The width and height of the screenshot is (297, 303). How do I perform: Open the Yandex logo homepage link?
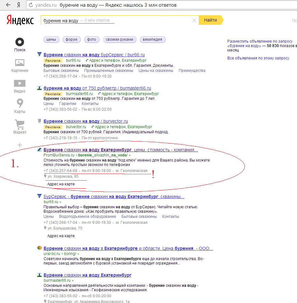pos(20,20)
